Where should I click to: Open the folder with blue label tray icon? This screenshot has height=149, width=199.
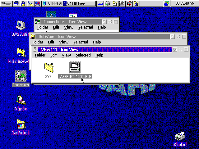(x=136, y=3)
